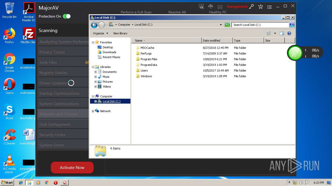Show the preview pane in Explorer
Image resolution: width=332 pixels, height=186 pixels.
(282, 33)
